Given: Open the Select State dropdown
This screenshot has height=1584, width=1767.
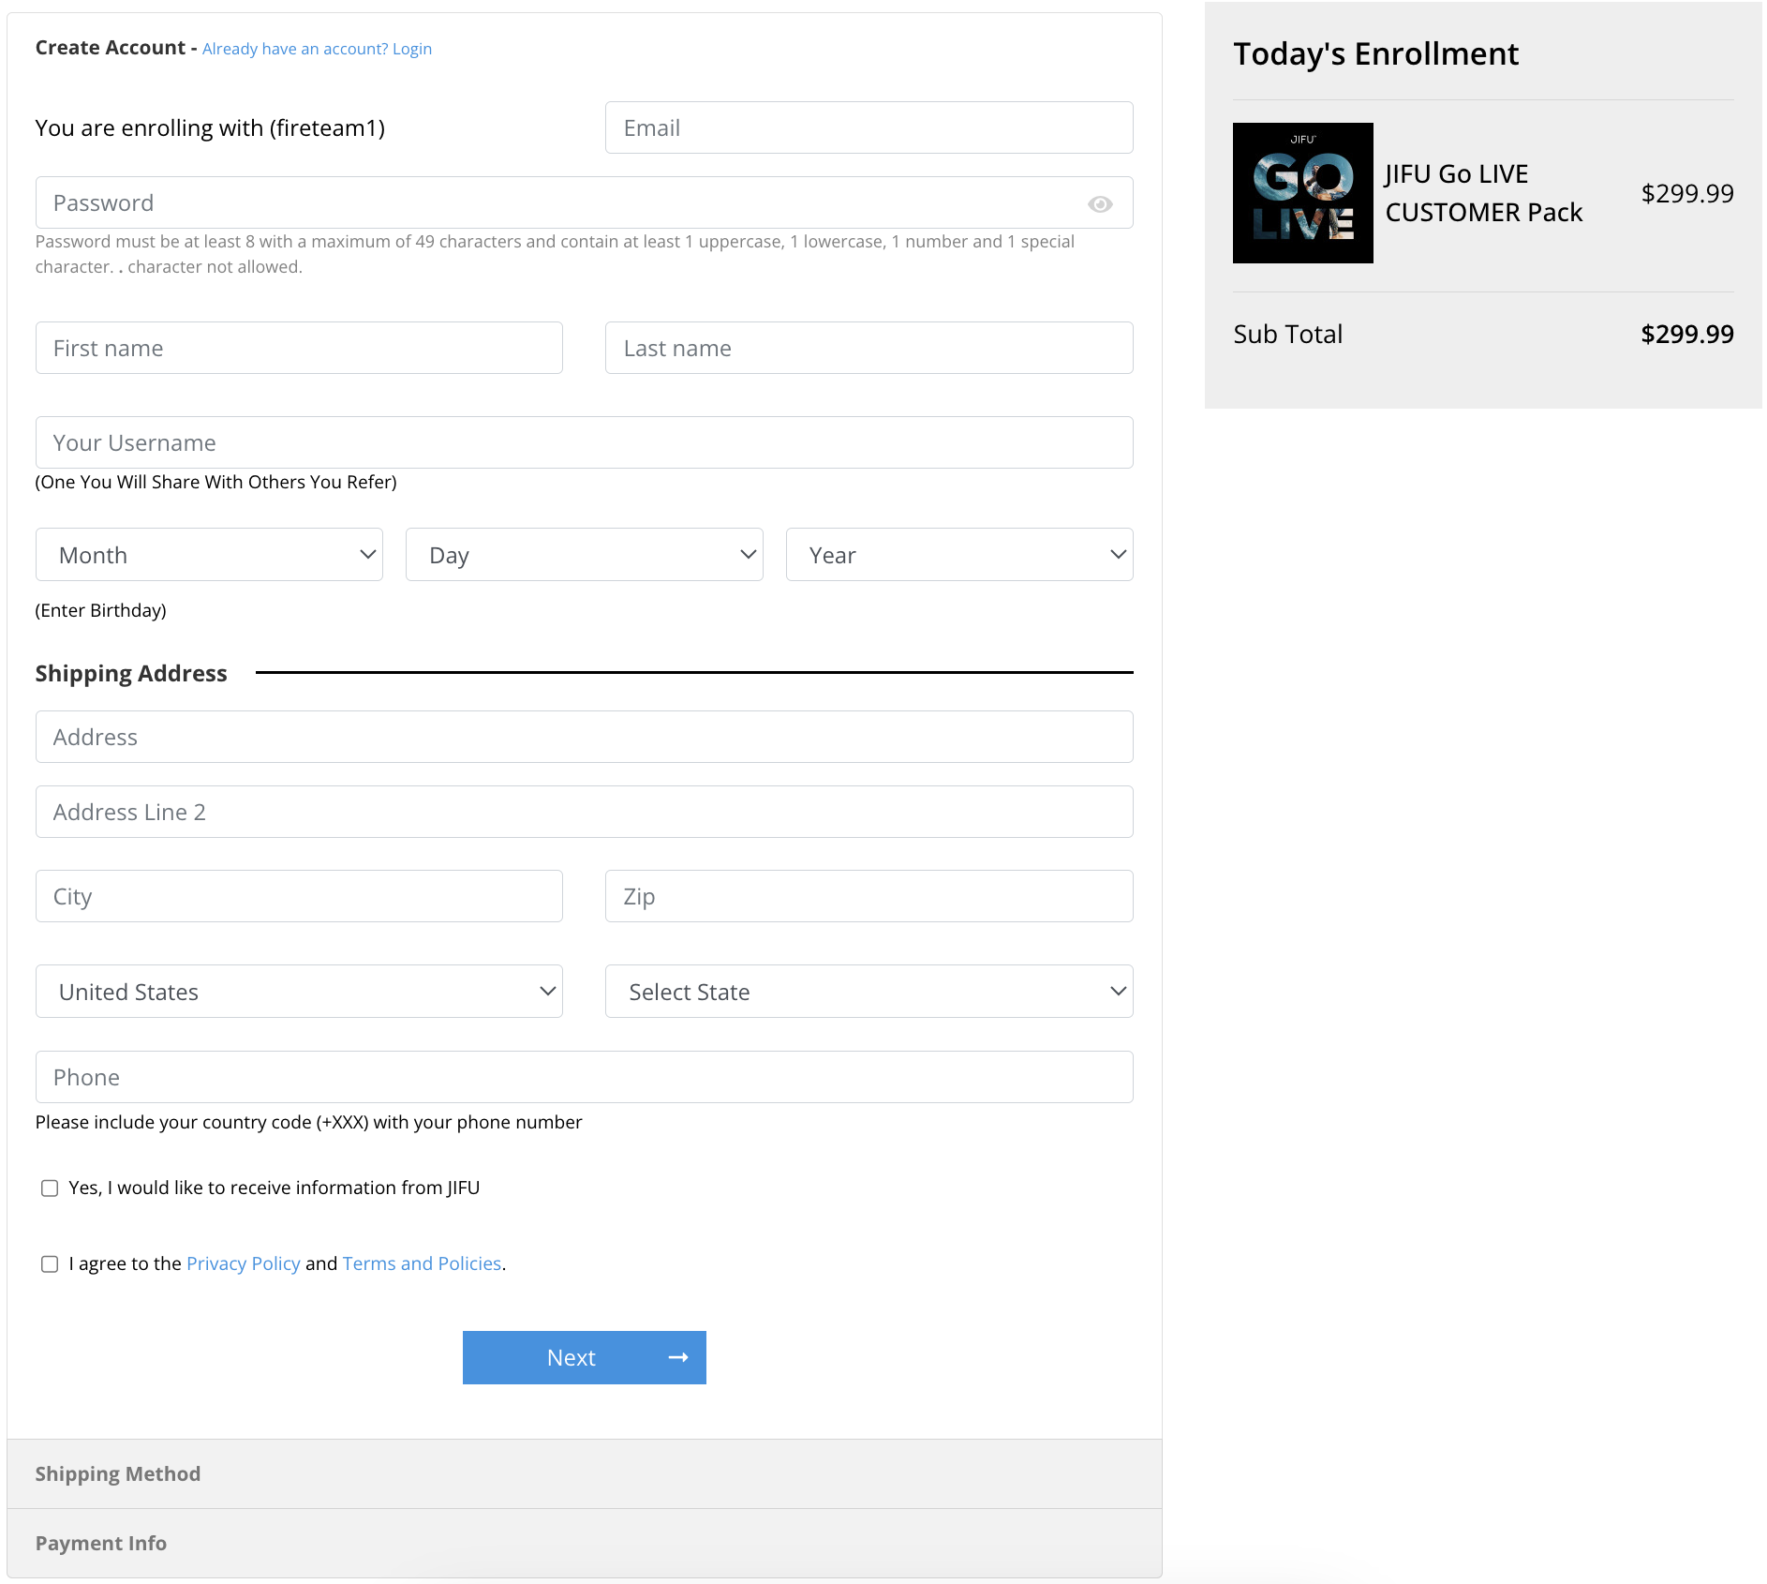Looking at the screenshot, I should point(869,992).
